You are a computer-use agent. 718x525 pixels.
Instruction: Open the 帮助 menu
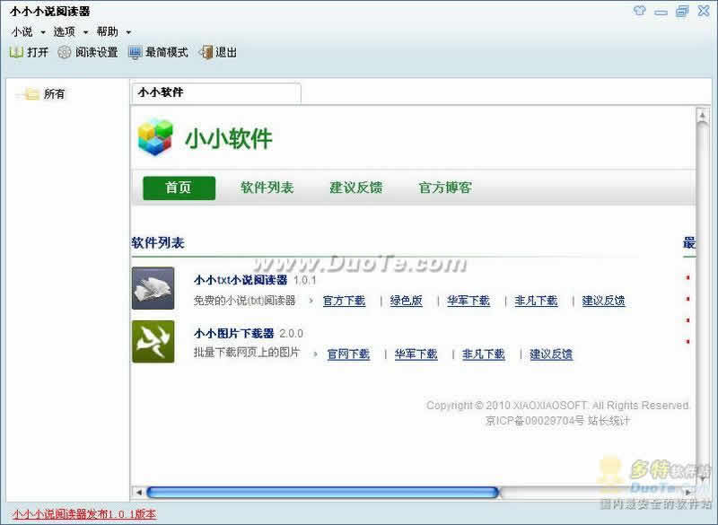coord(107,31)
